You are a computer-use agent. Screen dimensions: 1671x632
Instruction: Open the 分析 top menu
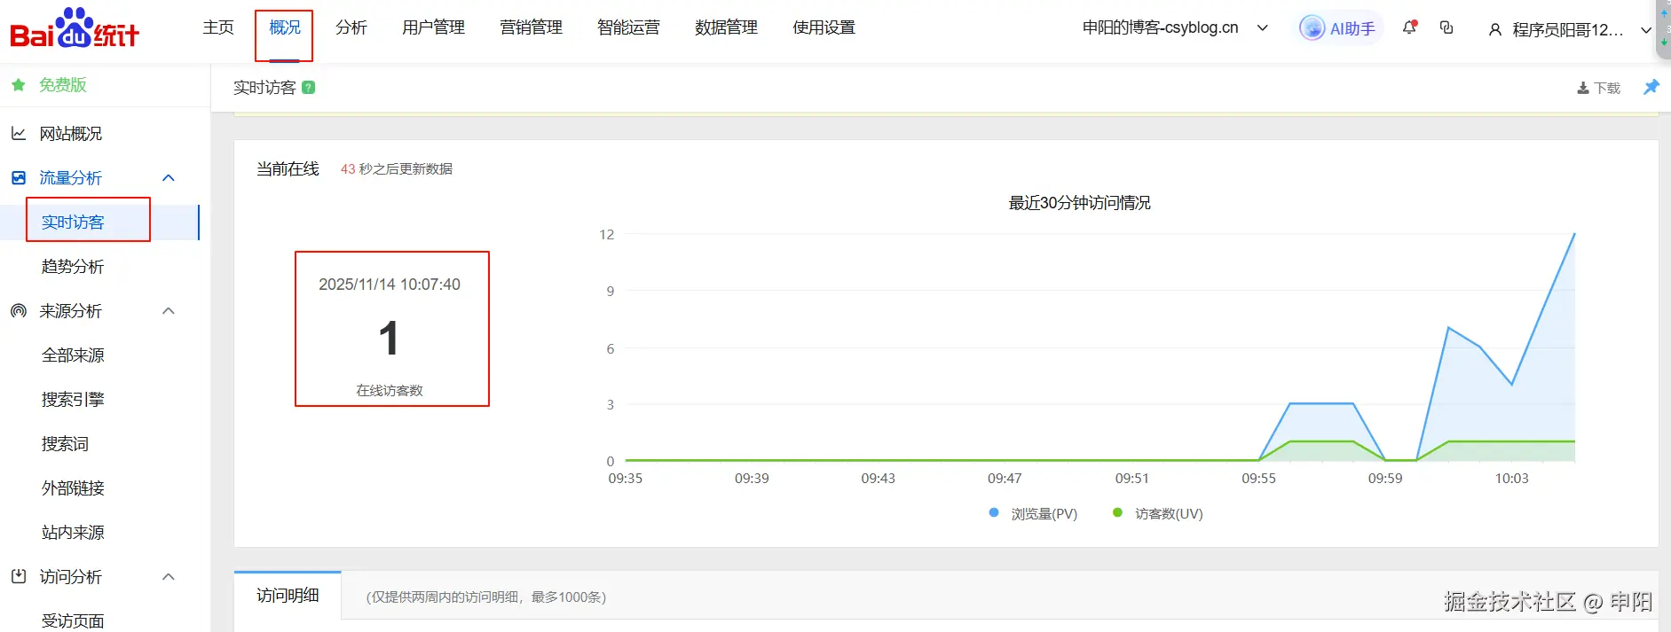[x=351, y=27]
